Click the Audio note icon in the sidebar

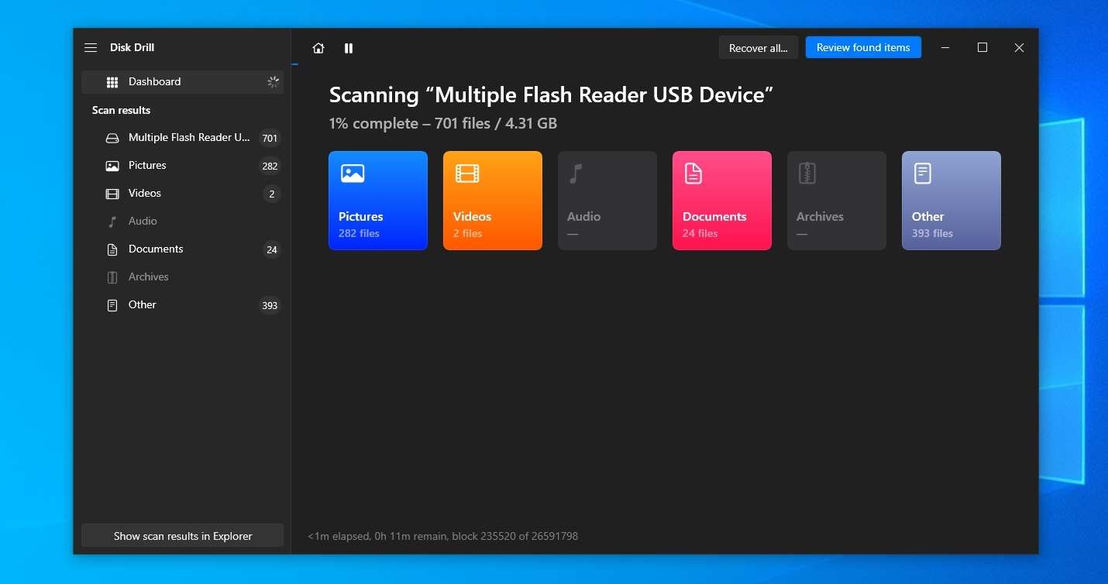pos(112,222)
